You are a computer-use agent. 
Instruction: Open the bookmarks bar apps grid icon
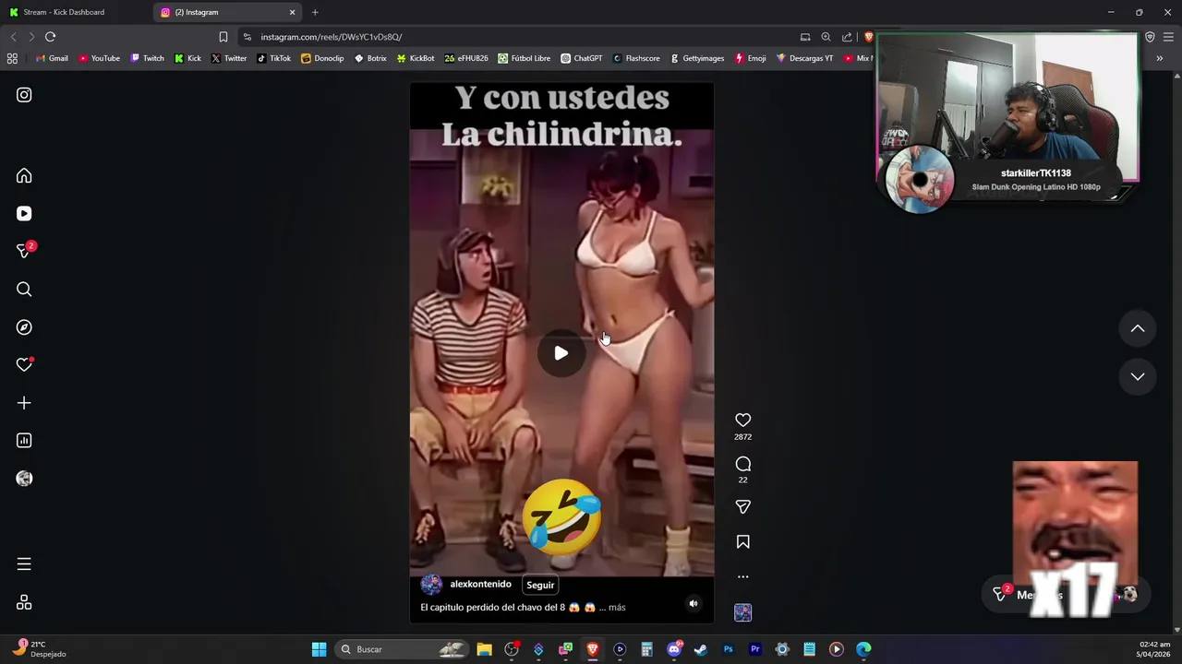[x=12, y=58]
